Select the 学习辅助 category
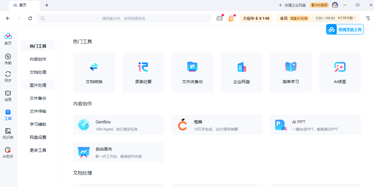This screenshot has width=374, height=187. pyautogui.click(x=38, y=124)
